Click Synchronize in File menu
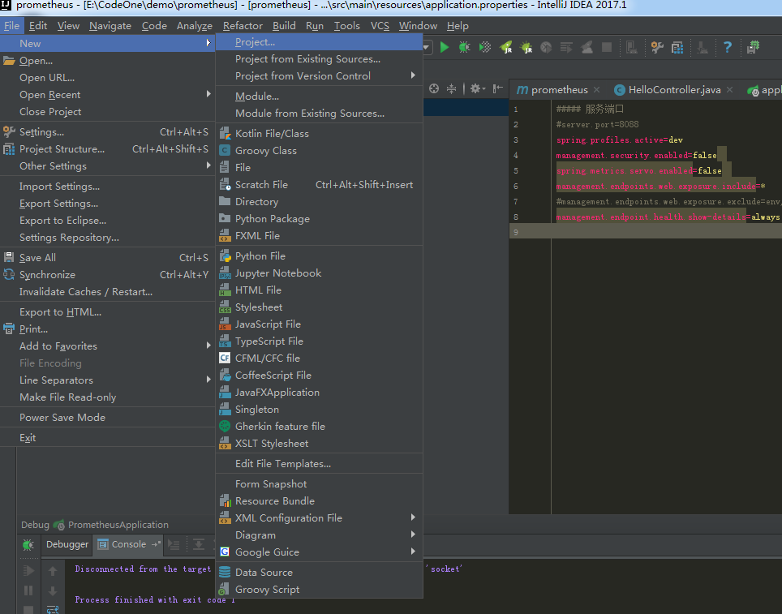Viewport: 782px width, 614px height. 108,275
